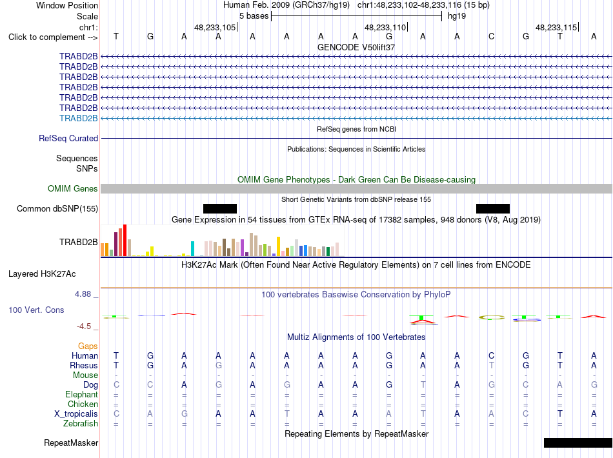Select the RefSeq Curated track label

[68, 138]
